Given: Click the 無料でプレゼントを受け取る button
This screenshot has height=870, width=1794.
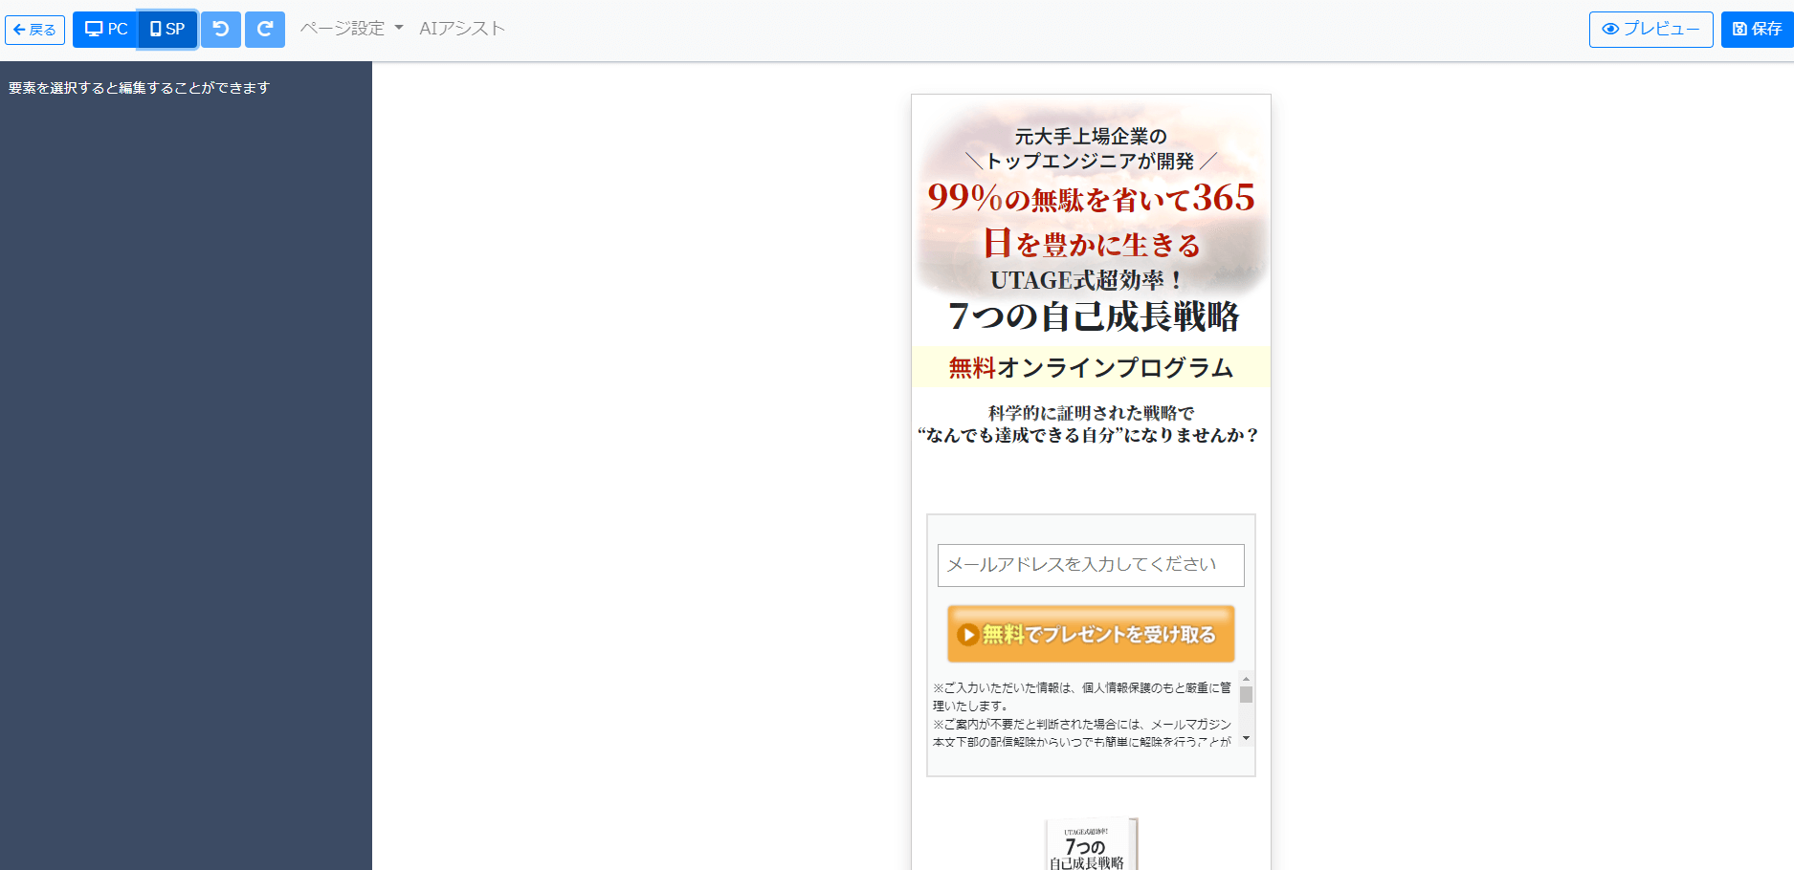Looking at the screenshot, I should (x=1091, y=634).
